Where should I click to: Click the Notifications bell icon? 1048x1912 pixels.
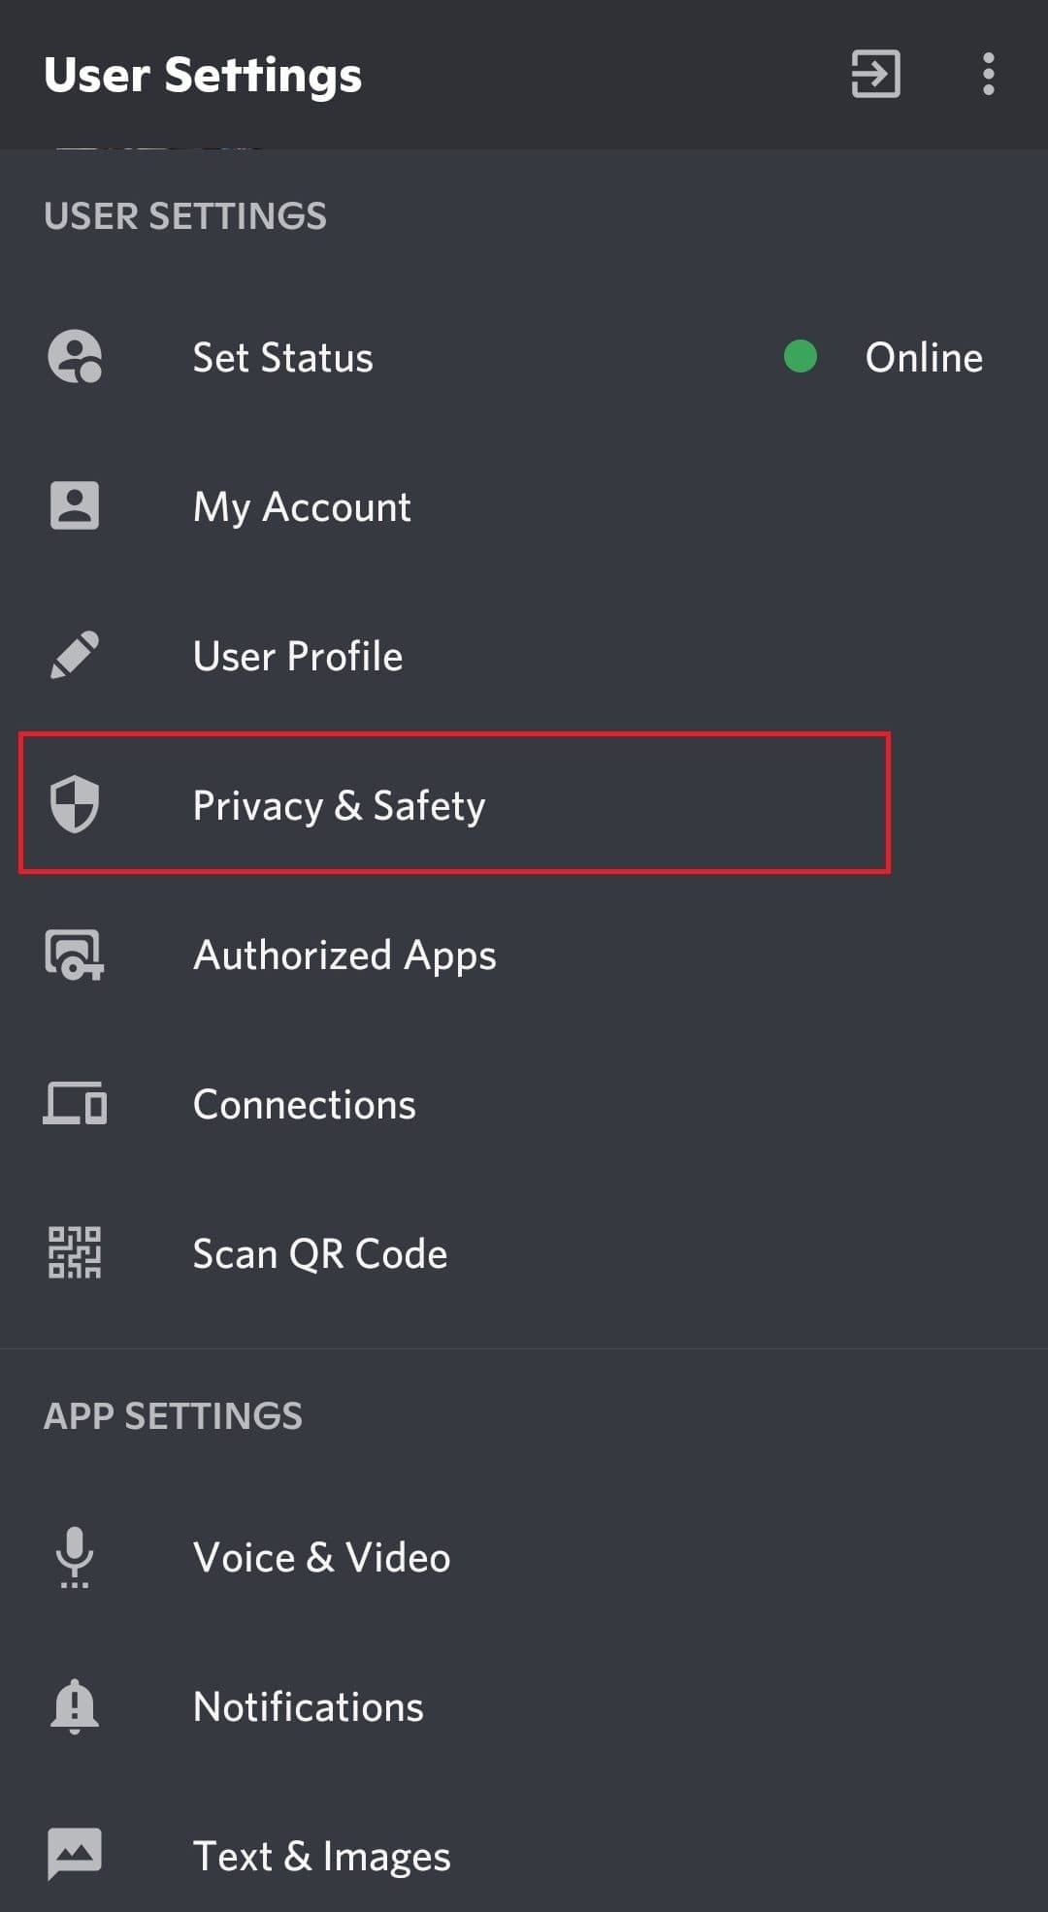(74, 1706)
